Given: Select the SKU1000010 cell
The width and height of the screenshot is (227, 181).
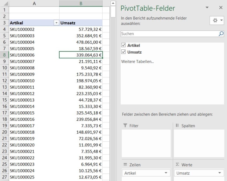Looking at the screenshot, I should 34,81.
